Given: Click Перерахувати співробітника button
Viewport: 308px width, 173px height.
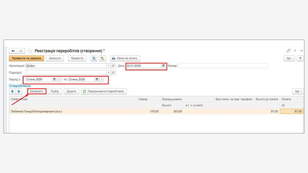Looking at the screenshot, I should [x=104, y=91].
